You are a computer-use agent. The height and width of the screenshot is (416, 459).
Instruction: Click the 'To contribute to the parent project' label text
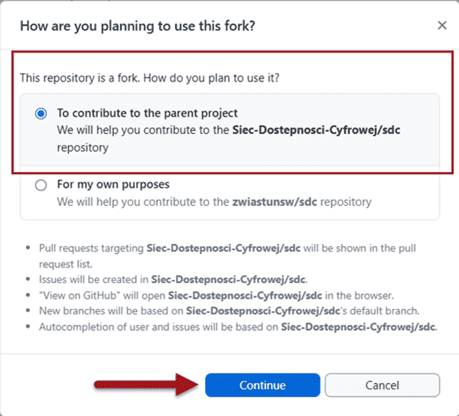pyautogui.click(x=147, y=113)
